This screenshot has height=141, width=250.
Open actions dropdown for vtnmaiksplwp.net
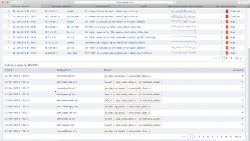(242, 119)
